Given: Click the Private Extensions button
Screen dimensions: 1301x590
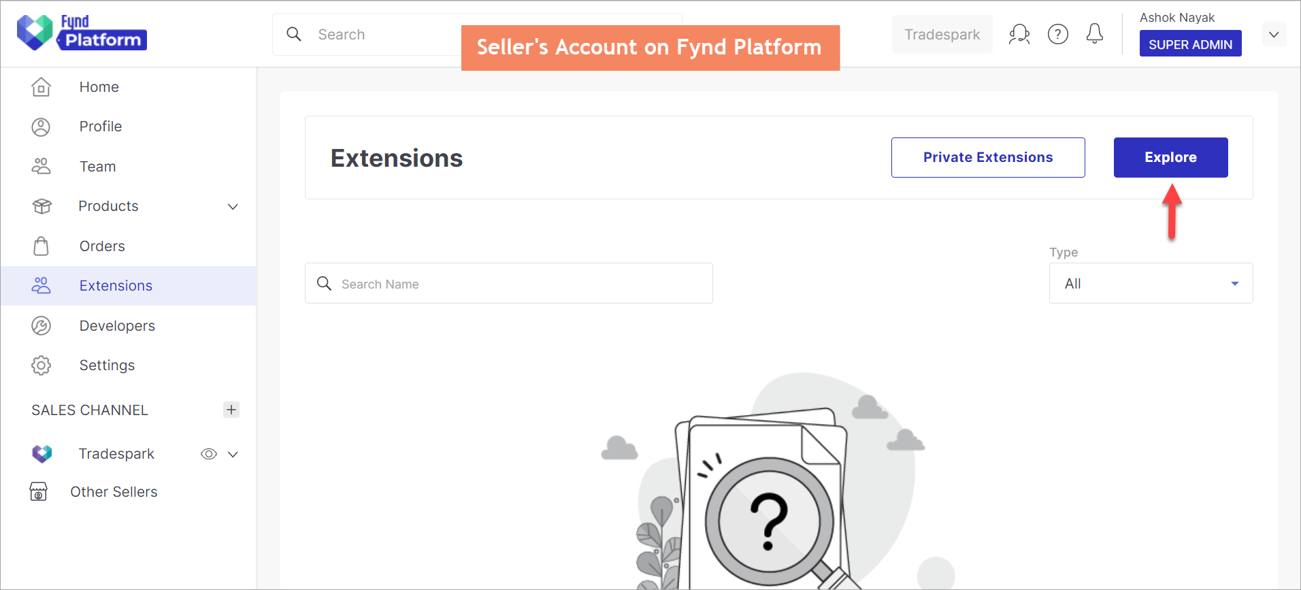Looking at the screenshot, I should (988, 157).
